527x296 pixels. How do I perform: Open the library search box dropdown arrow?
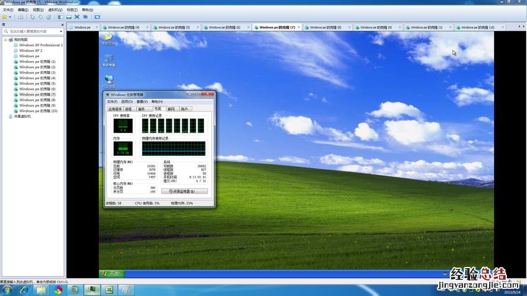[62, 31]
